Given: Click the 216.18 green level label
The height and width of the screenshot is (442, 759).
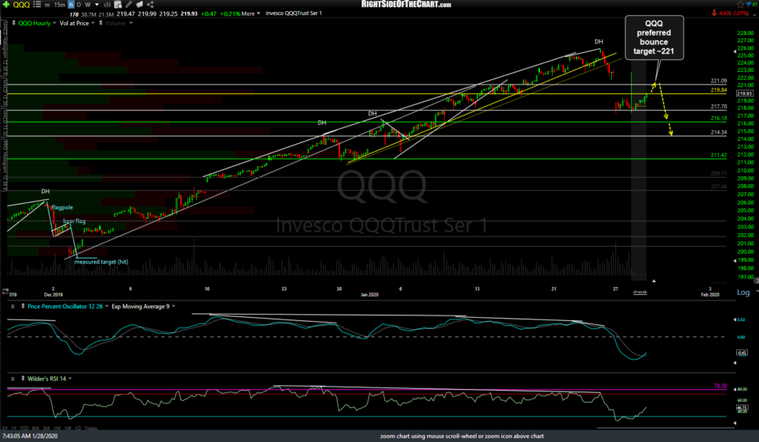Looking at the screenshot, I should [x=719, y=118].
